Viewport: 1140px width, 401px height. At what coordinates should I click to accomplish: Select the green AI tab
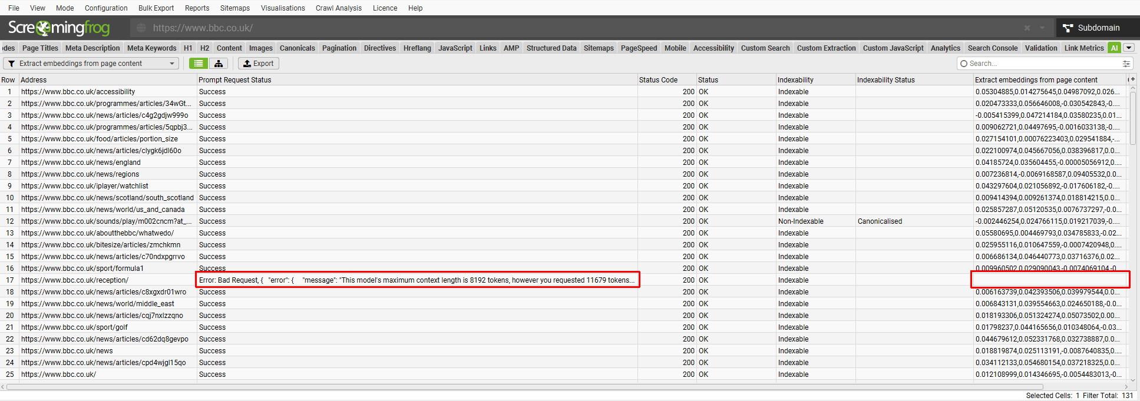(1114, 48)
